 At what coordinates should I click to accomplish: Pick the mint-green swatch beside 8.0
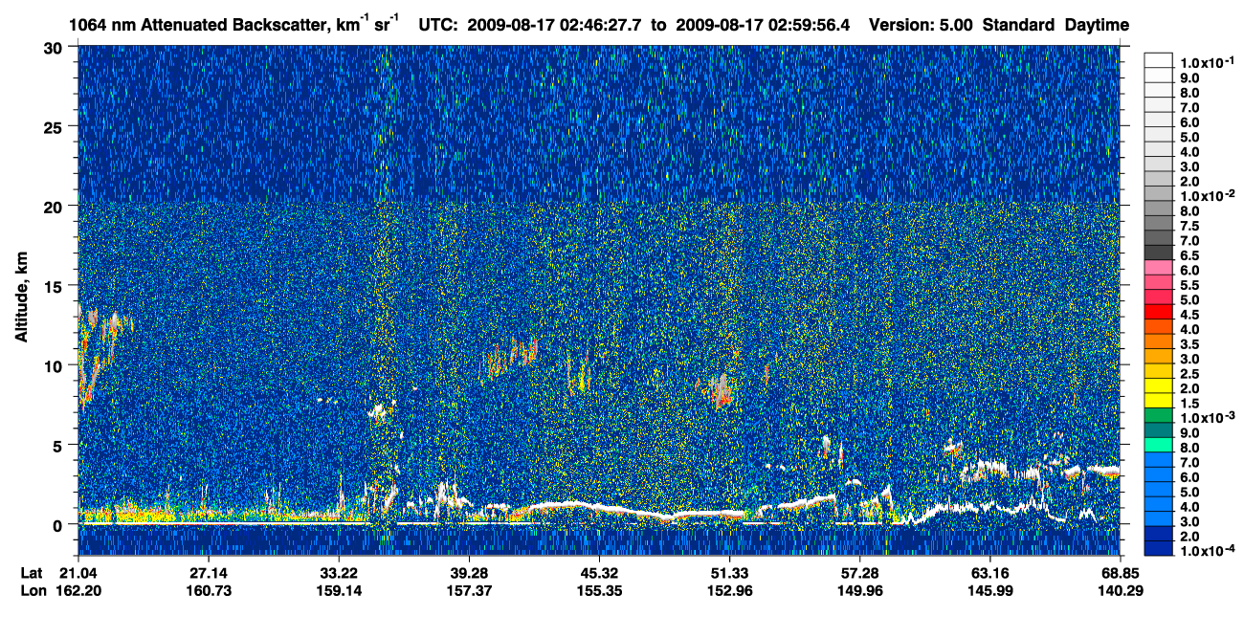click(x=1158, y=445)
